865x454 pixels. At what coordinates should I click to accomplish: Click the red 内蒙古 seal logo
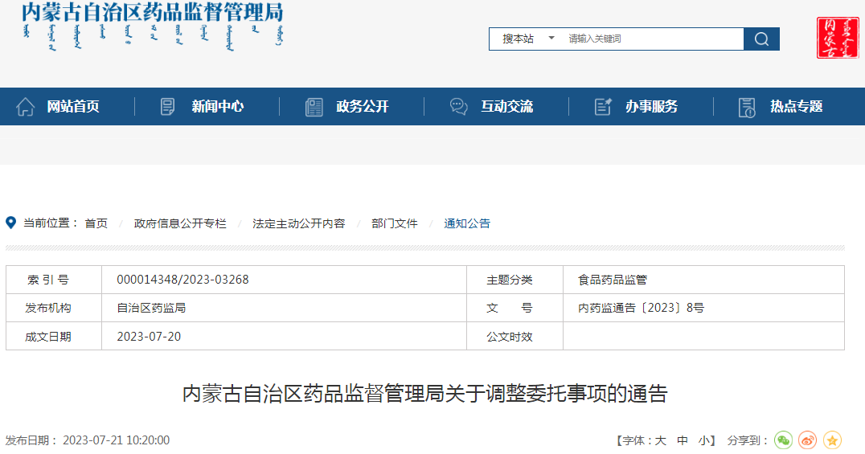tap(838, 38)
